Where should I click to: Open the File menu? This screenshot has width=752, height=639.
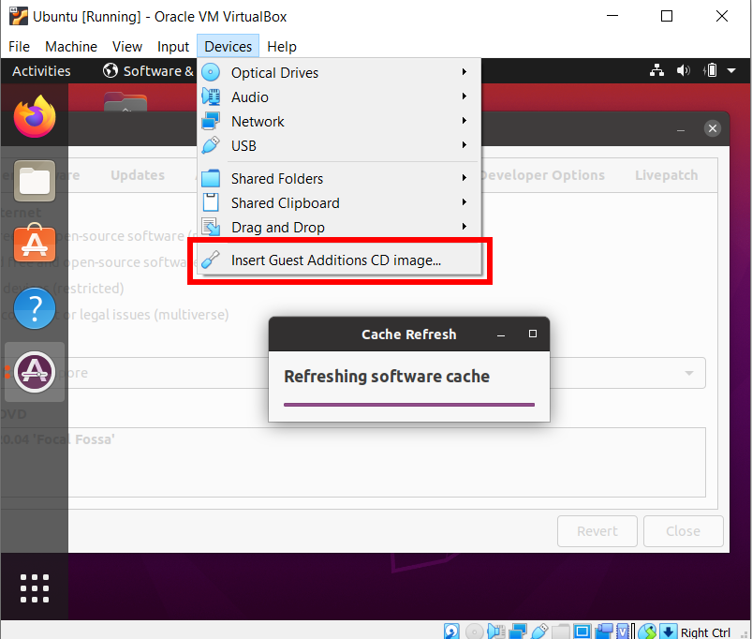point(19,47)
